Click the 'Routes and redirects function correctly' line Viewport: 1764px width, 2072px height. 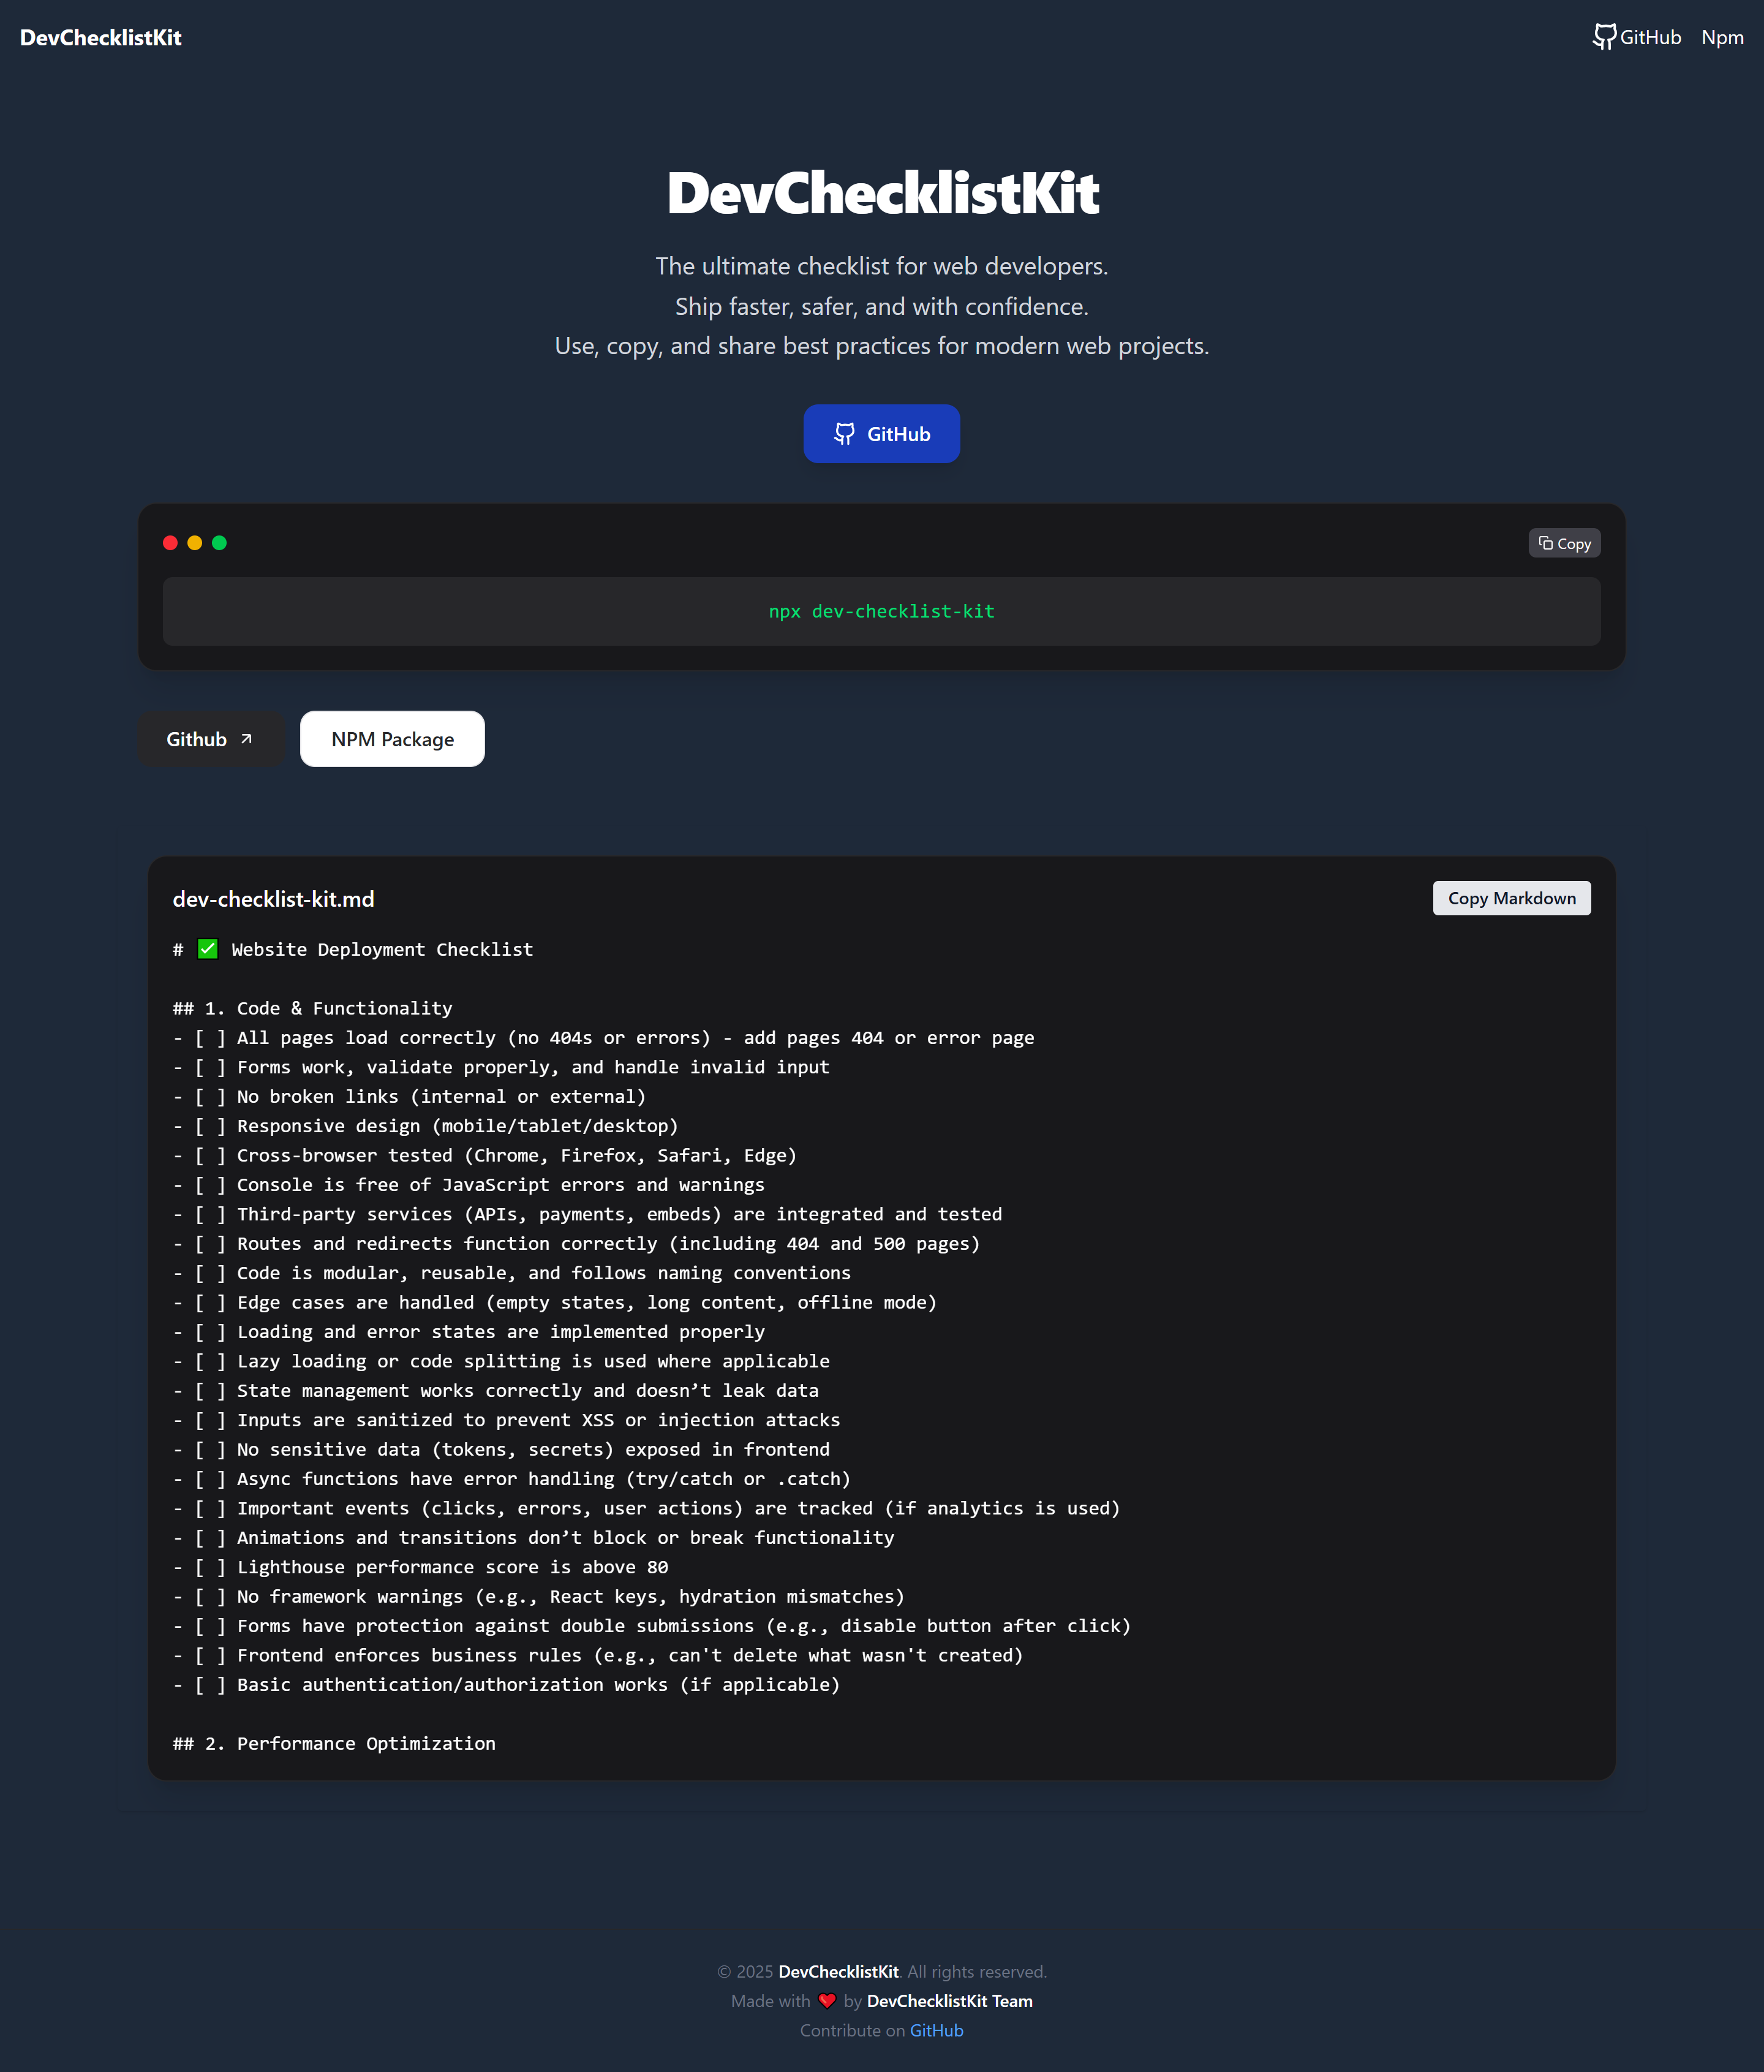point(576,1243)
